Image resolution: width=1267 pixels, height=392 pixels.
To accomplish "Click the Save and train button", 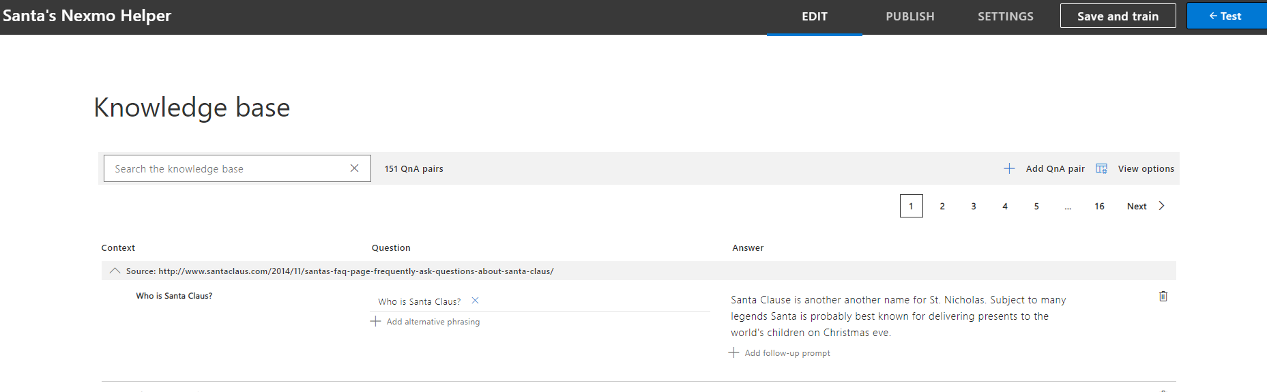I will point(1118,16).
